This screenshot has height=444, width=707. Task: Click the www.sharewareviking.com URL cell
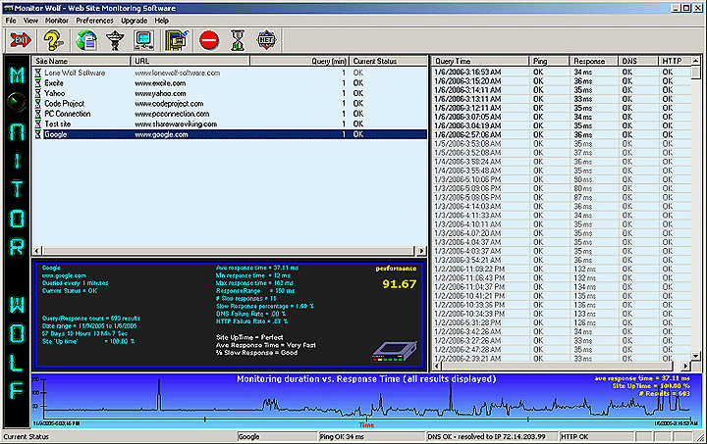point(176,124)
